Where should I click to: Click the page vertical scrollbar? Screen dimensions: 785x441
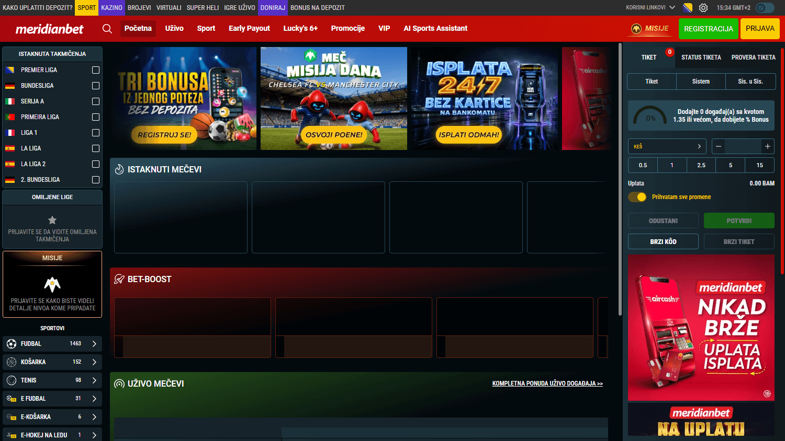[620, 180]
